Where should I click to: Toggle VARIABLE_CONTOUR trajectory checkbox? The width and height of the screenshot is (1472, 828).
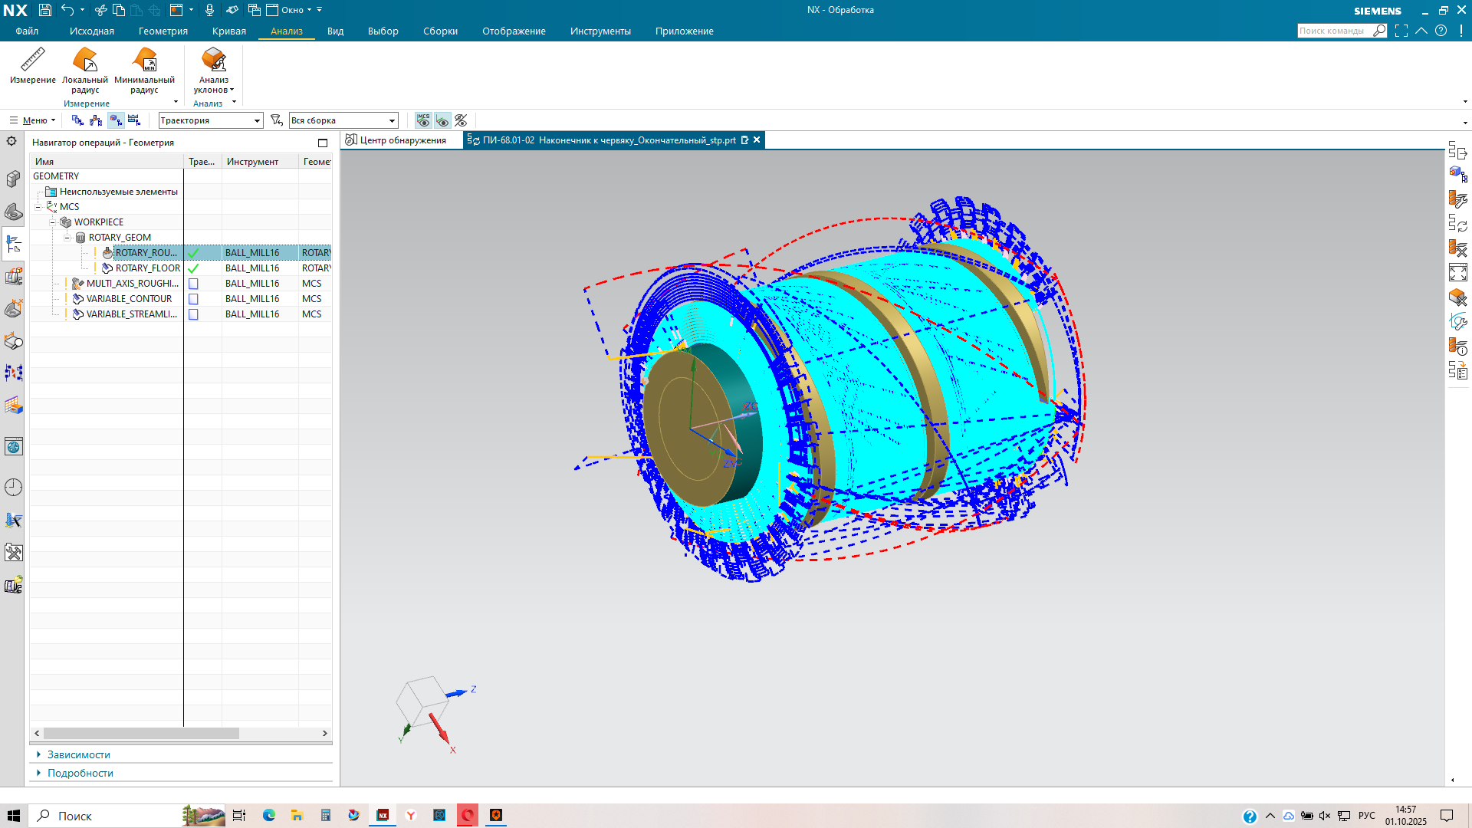point(193,299)
